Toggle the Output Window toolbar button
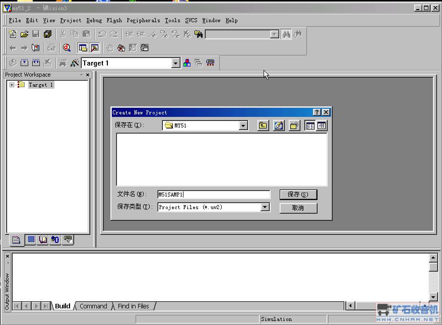 pyautogui.click(x=95, y=48)
